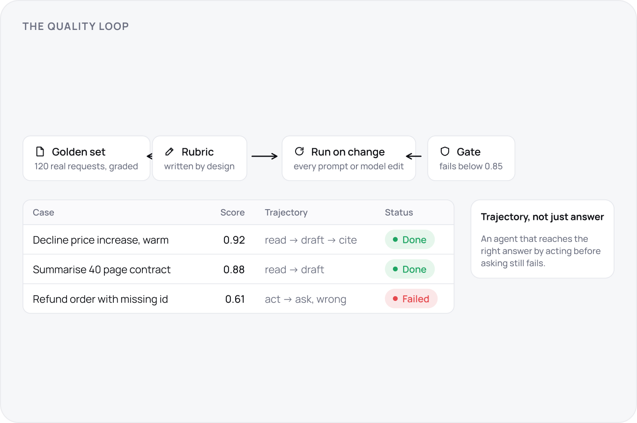Screen dimensions: 637x423
Task: Select the 'Refund order with missing id' case
Action: tap(100, 299)
